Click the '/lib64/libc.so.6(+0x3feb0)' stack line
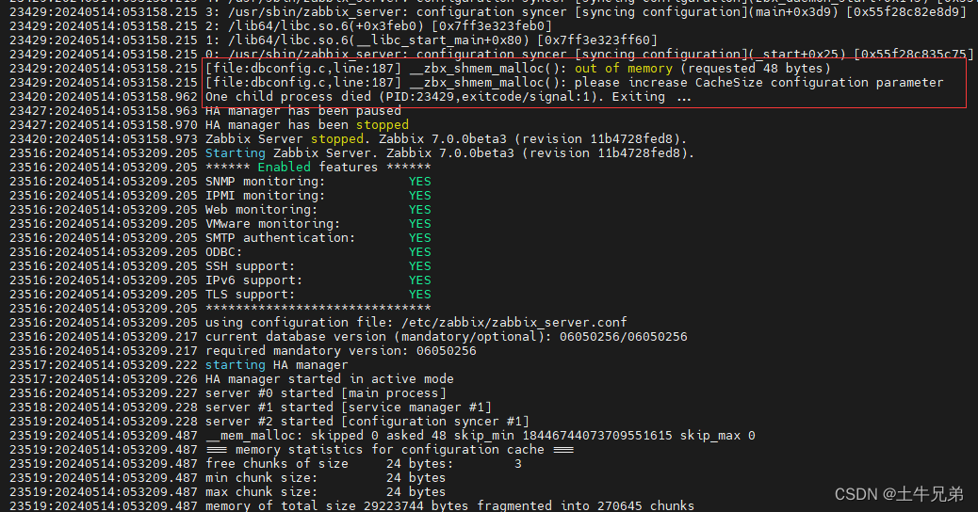The image size is (978, 512). point(378,26)
